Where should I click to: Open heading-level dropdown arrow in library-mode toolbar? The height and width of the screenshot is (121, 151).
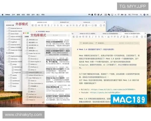[x=105, y=37]
